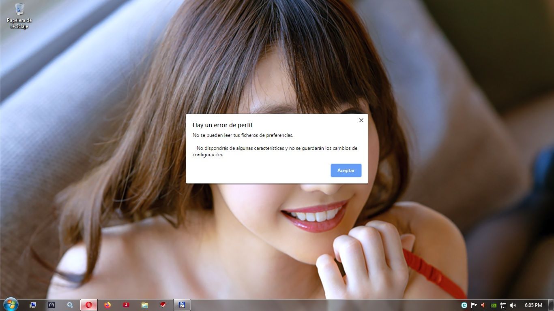The width and height of the screenshot is (554, 311).
Task: Click the computer monitor taskbar icon
Action: (x=33, y=305)
